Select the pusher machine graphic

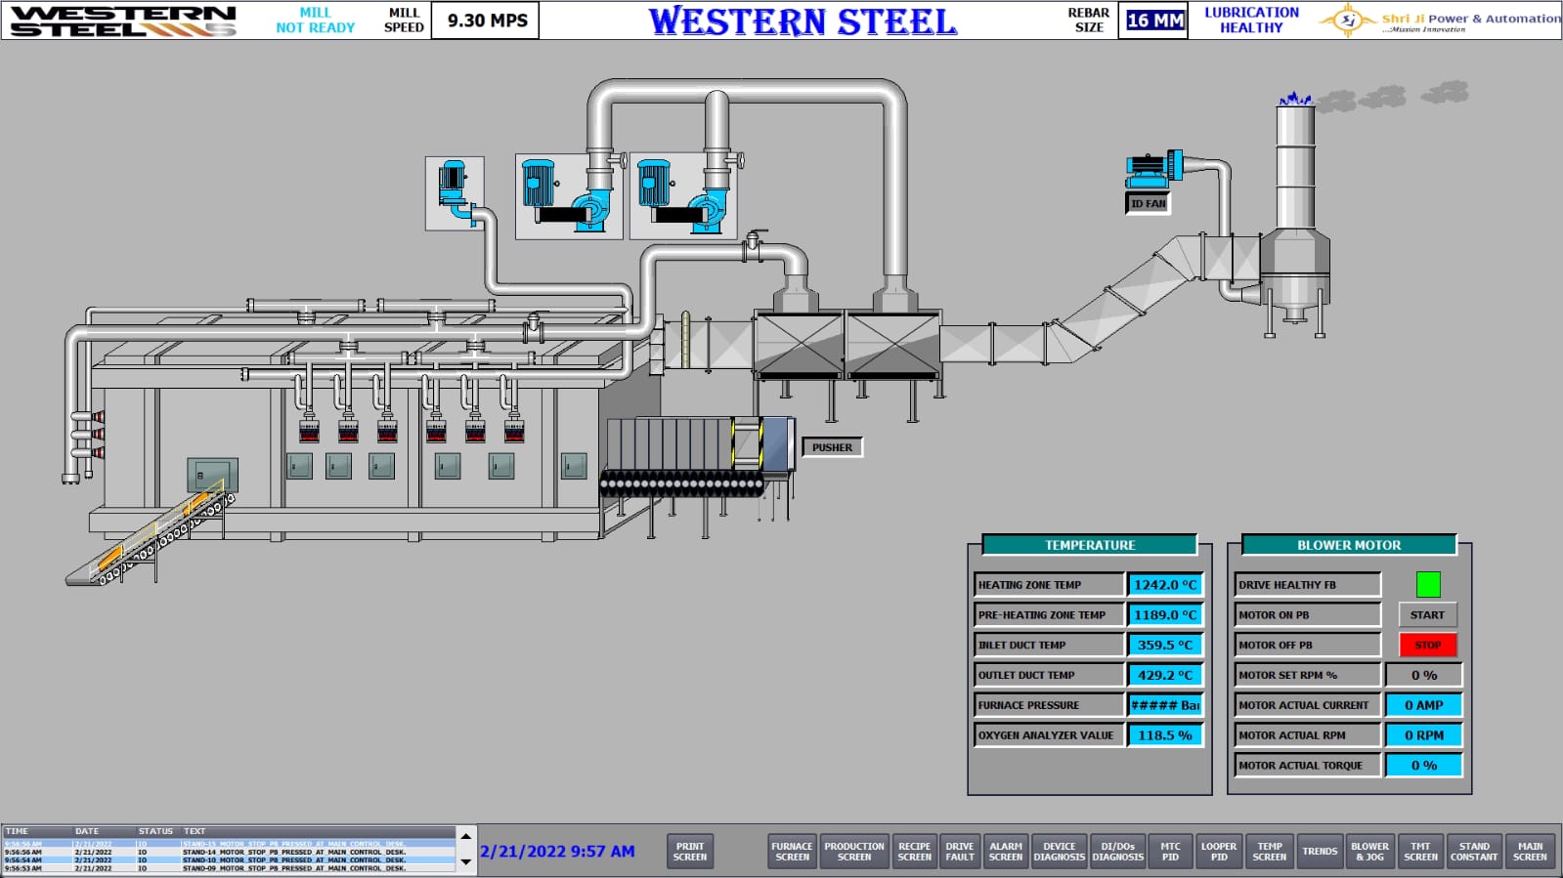(x=699, y=446)
